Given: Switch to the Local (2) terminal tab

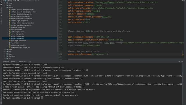Looking at the screenshot, I should tap(22, 62).
